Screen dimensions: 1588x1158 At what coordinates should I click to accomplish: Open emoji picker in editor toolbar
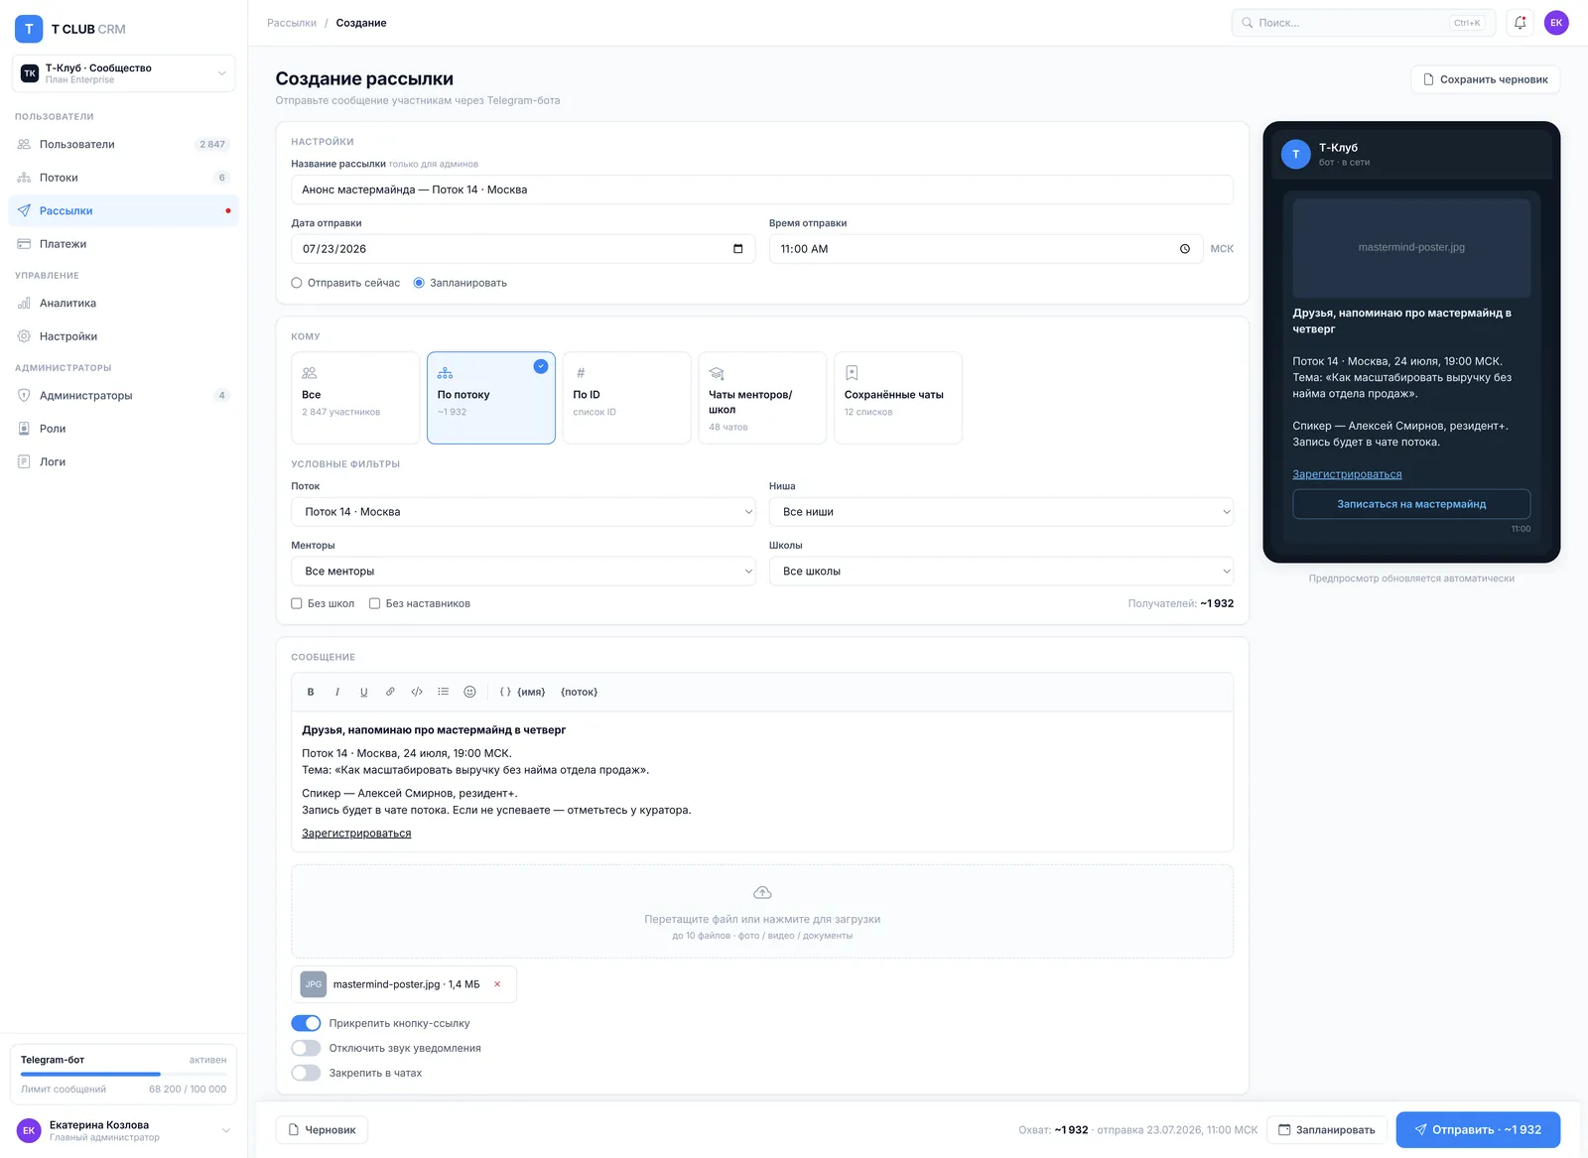[x=470, y=692]
